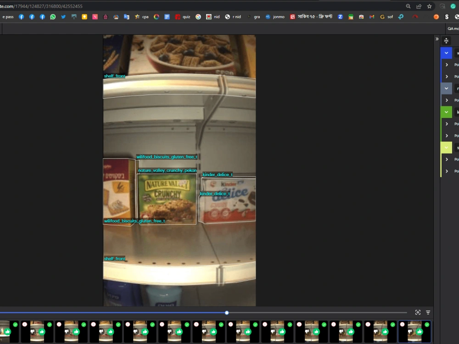This screenshot has width=459, height=344.
Task: Click the page URL in address bar
Action: (x=41, y=6)
